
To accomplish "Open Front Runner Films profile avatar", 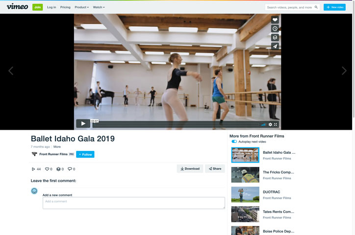I will point(34,154).
